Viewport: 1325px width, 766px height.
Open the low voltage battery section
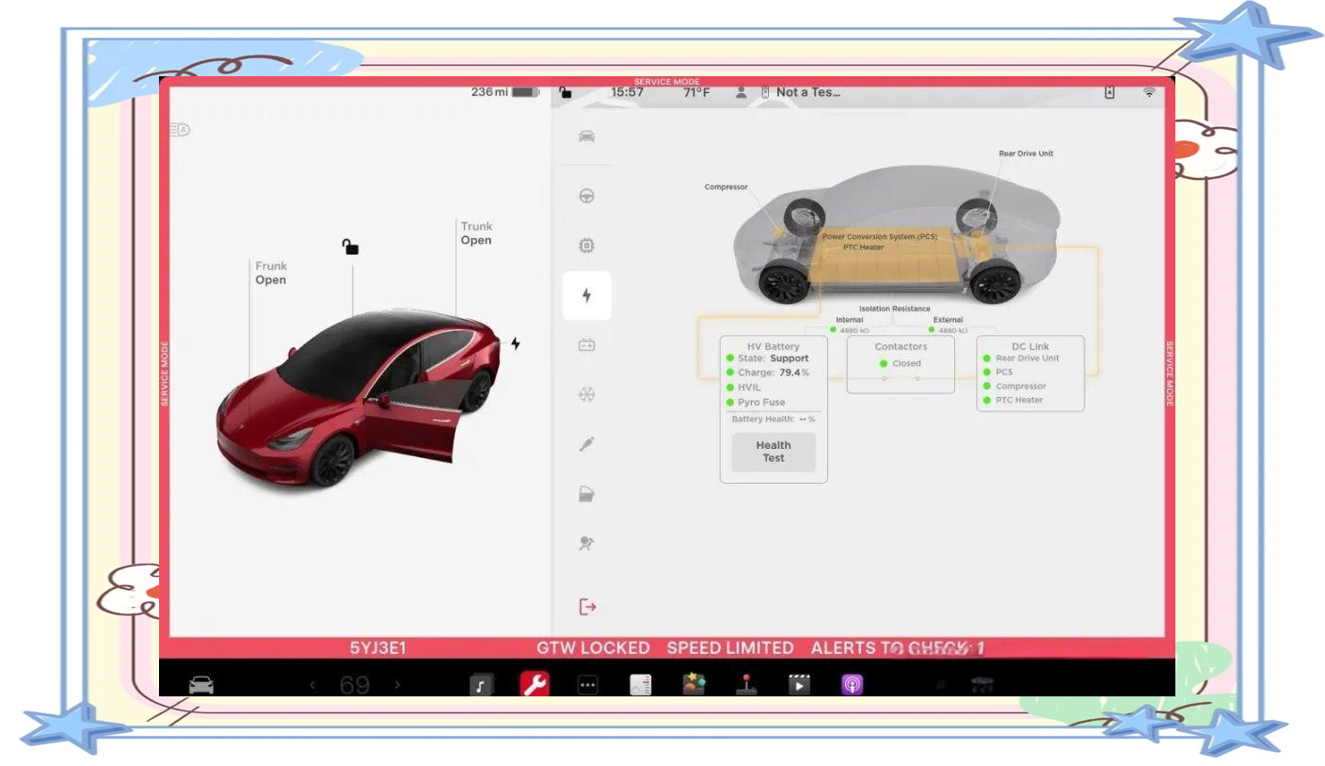click(x=586, y=345)
